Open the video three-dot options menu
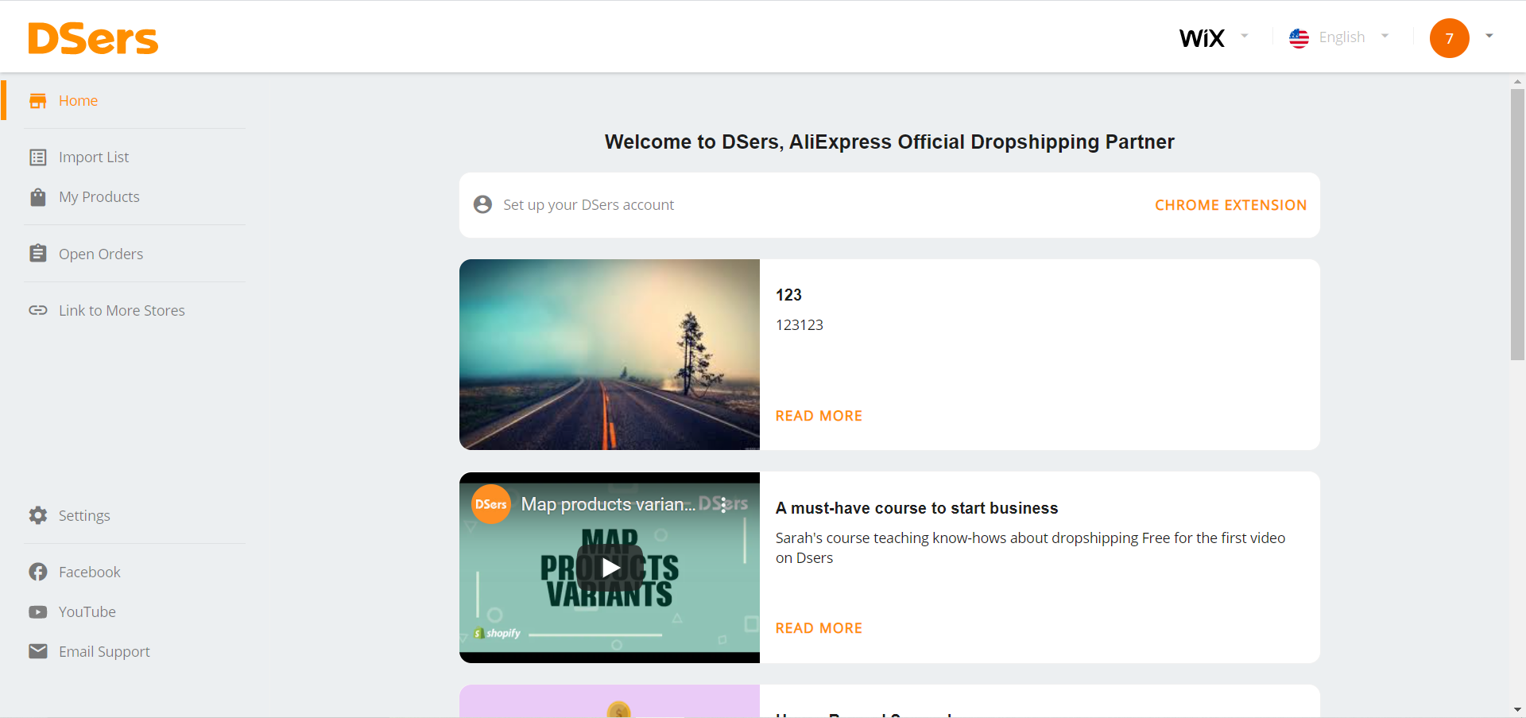The width and height of the screenshot is (1526, 718). pyautogui.click(x=723, y=505)
